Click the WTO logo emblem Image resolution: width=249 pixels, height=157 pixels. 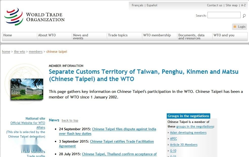coord(13,17)
